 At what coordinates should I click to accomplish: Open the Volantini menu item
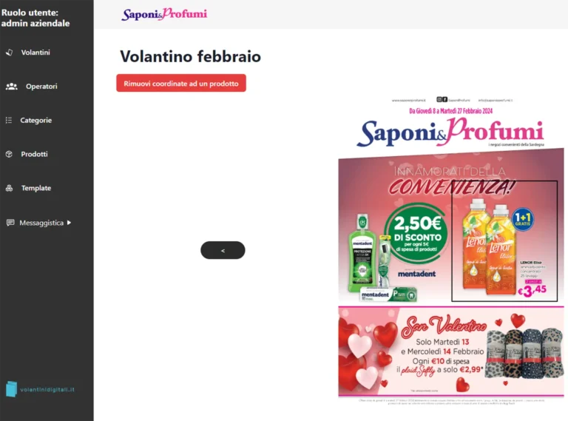tap(35, 53)
